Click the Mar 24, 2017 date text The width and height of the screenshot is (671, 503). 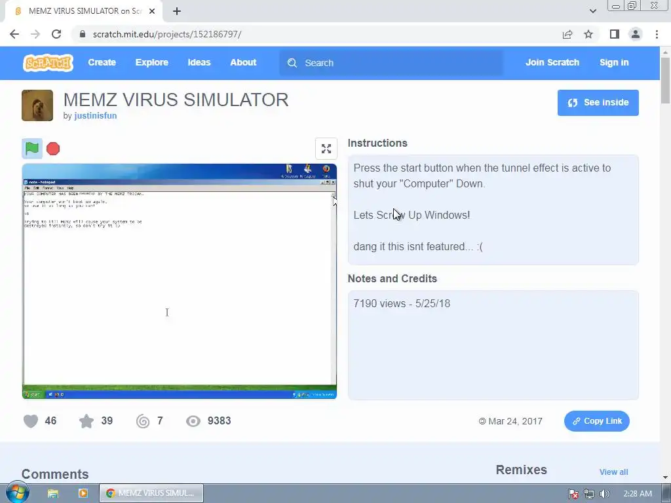click(515, 421)
